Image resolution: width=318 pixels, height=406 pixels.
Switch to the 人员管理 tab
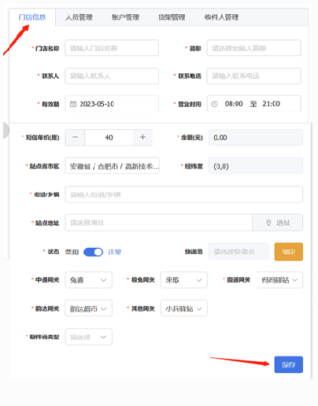click(79, 17)
